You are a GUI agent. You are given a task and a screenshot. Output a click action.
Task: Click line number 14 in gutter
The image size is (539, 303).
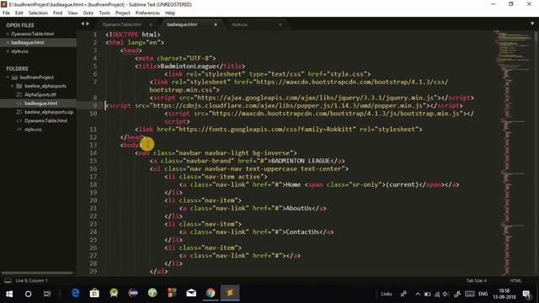(x=93, y=153)
